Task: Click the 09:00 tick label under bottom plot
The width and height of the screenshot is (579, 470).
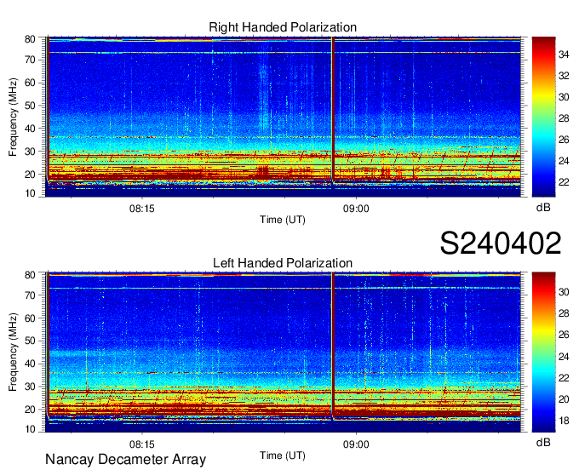Action: click(x=356, y=444)
